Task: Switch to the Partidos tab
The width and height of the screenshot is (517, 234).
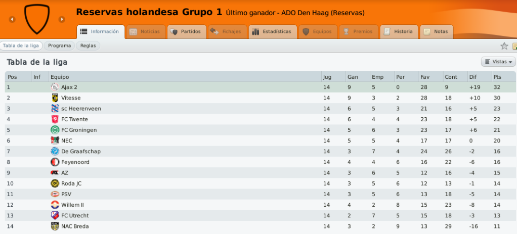Action: point(187,32)
